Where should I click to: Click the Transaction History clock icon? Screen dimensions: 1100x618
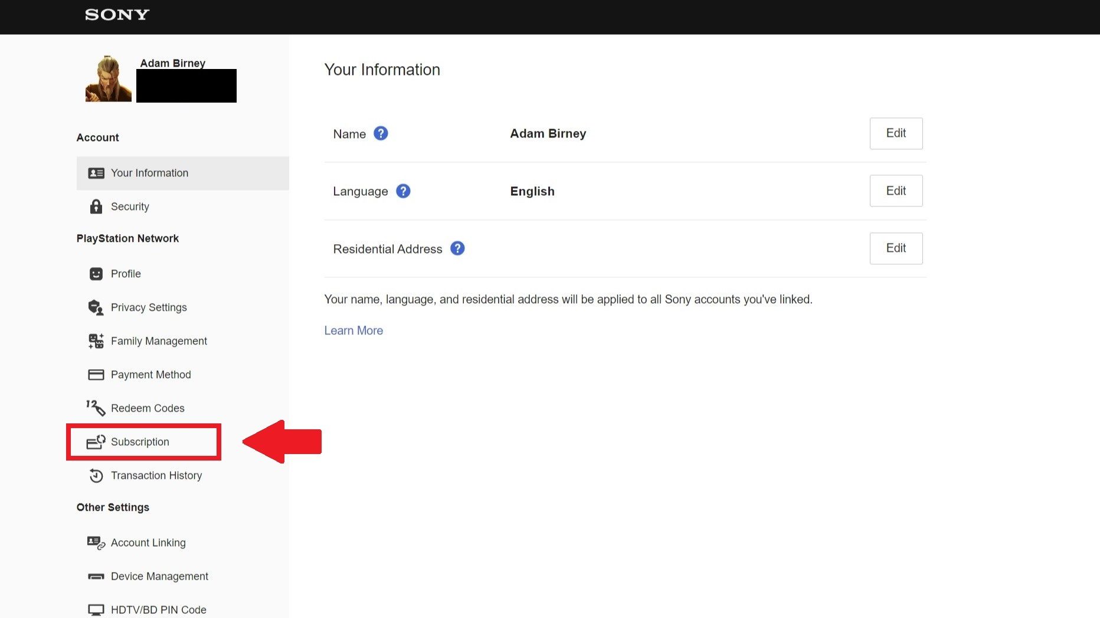click(x=96, y=475)
